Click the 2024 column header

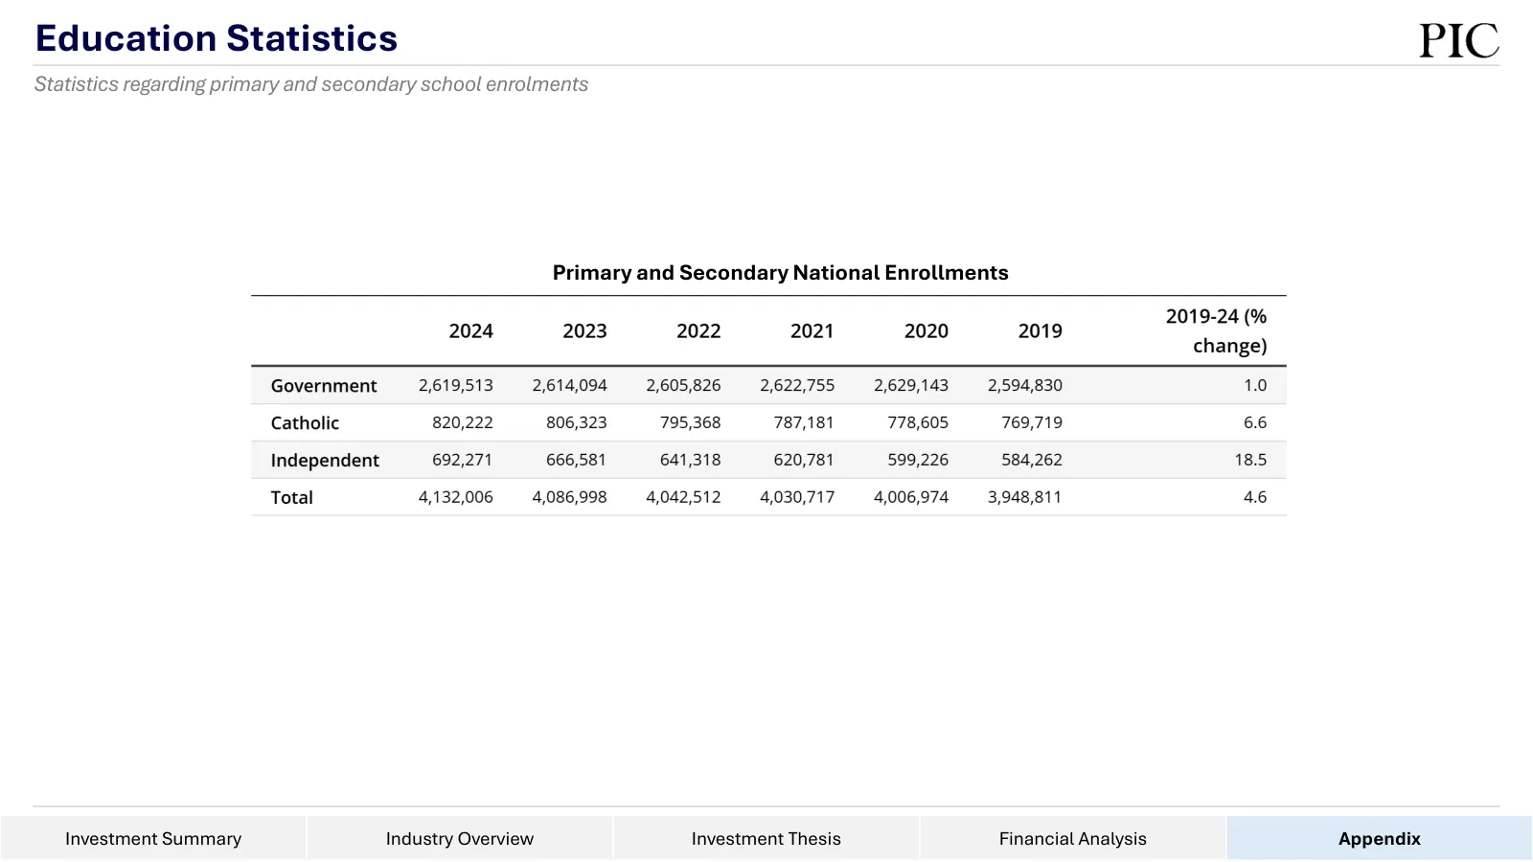coord(471,331)
